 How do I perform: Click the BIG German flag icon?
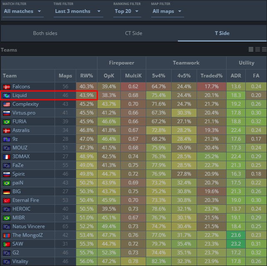[x=7, y=191]
